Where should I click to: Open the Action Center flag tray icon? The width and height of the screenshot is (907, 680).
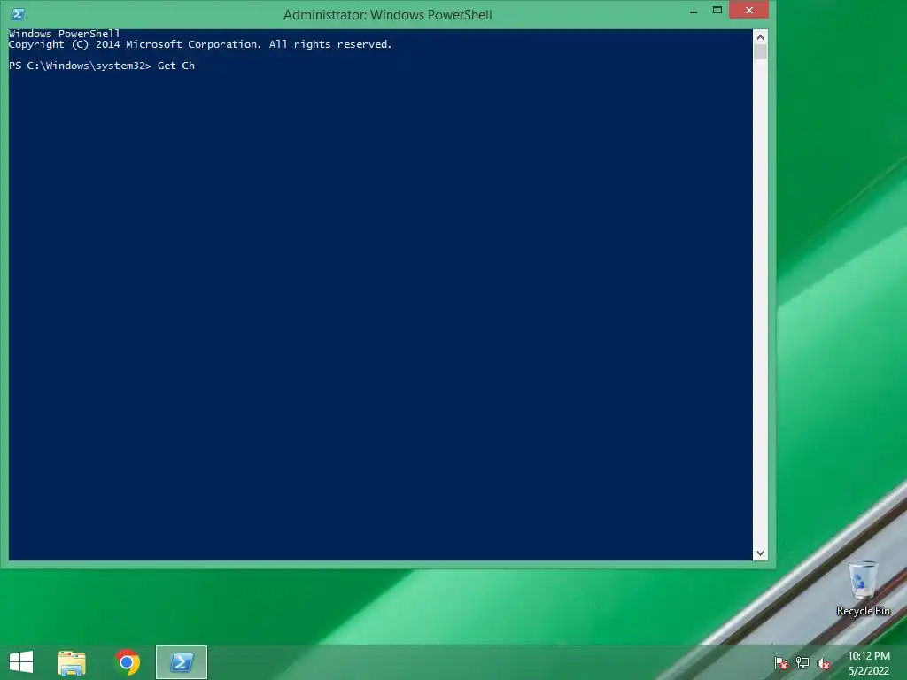point(781,663)
